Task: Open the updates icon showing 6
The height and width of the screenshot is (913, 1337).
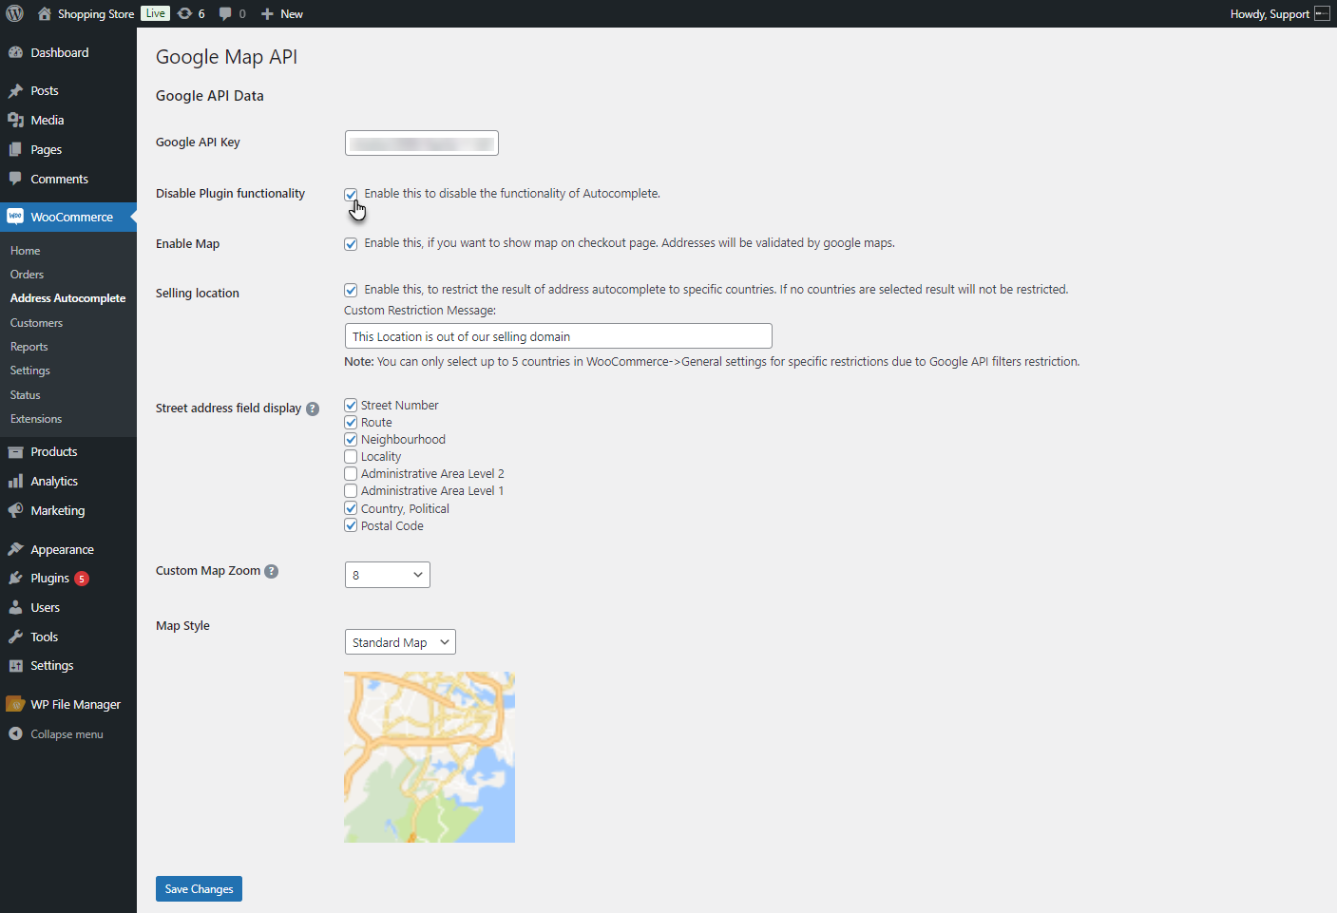Action: pos(185,13)
